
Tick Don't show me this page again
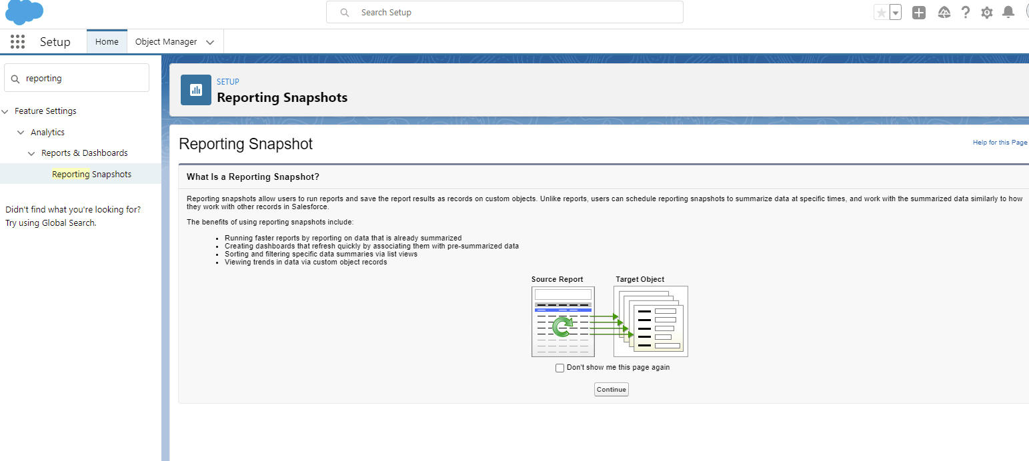560,368
